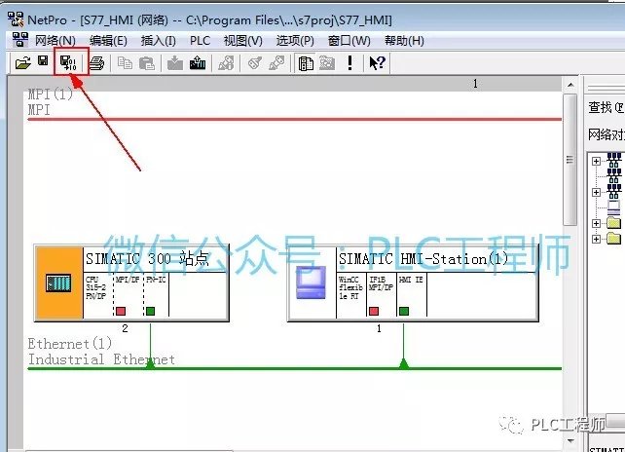Select the red MPI(1) network line
Viewport: 625px width, 452px height.
292,119
